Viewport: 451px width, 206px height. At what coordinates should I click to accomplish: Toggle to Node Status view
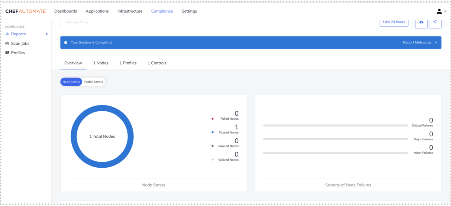71,82
